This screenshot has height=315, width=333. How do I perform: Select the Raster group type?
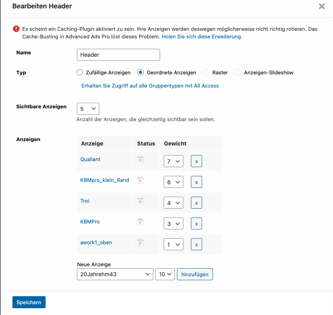pos(206,72)
